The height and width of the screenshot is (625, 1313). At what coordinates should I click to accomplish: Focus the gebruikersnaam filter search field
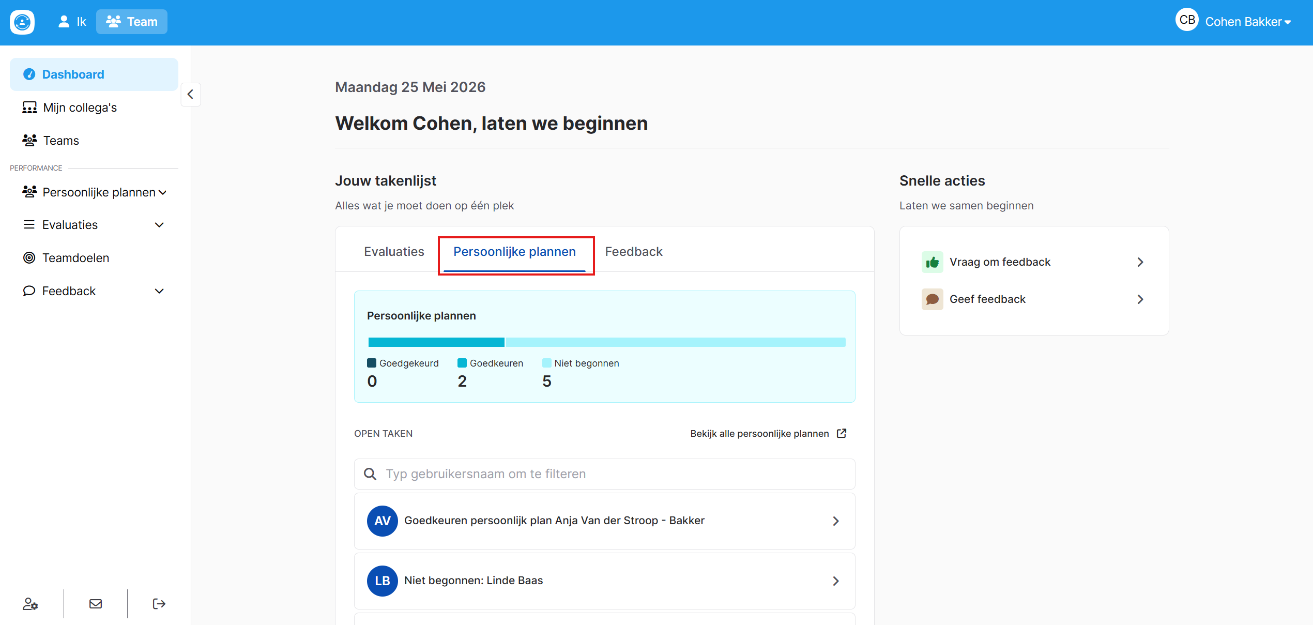tap(604, 474)
